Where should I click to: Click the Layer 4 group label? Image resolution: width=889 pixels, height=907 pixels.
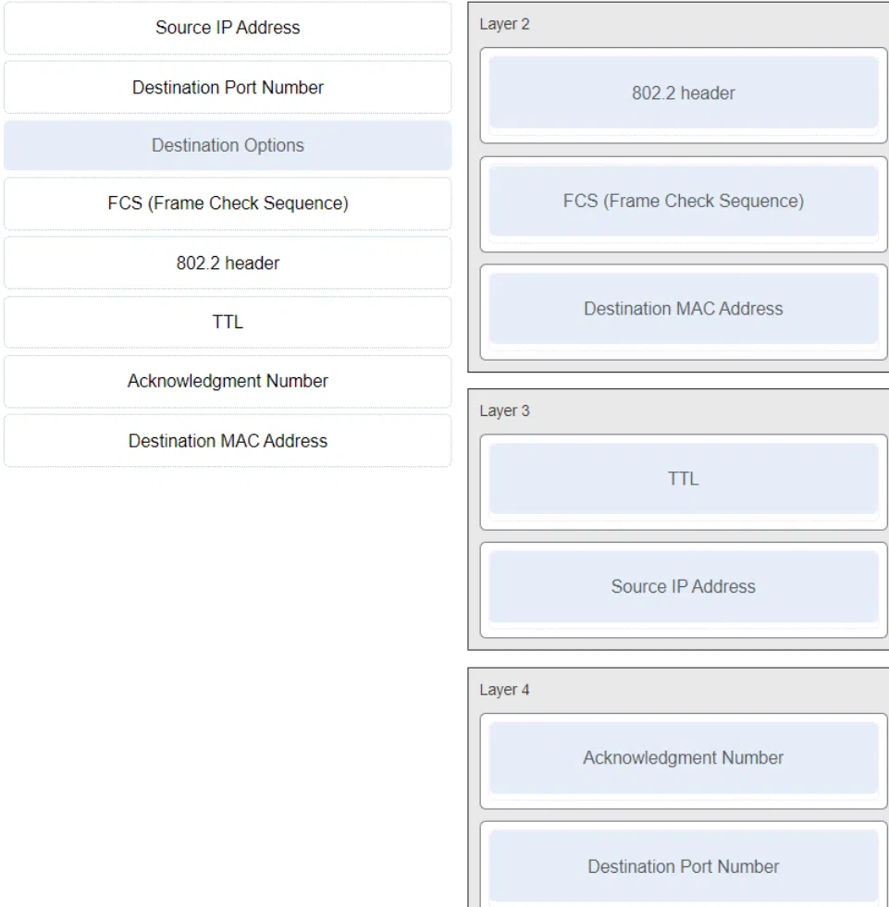point(504,690)
